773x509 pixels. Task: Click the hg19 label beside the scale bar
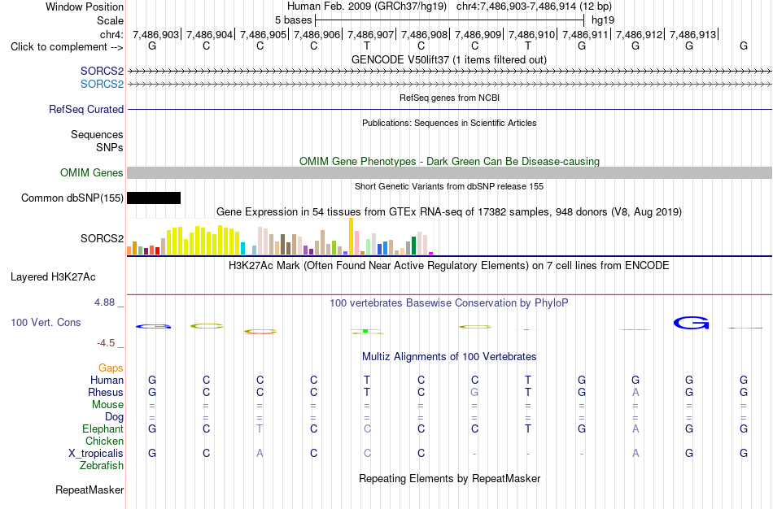pos(603,20)
